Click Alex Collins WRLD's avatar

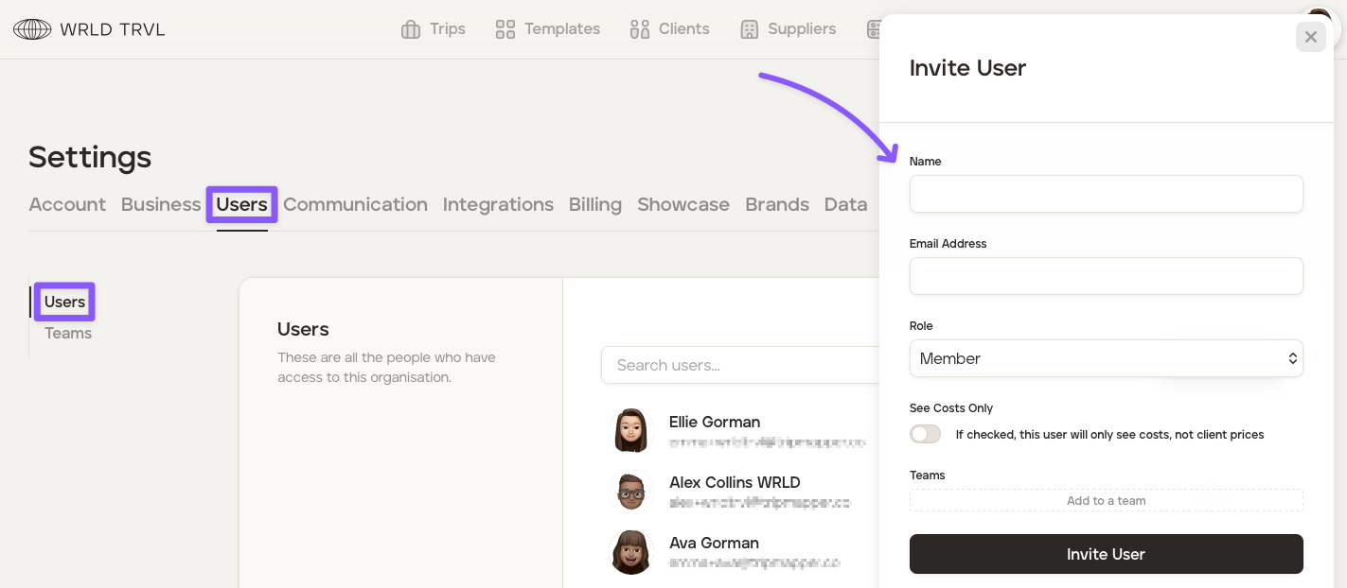[631, 492]
